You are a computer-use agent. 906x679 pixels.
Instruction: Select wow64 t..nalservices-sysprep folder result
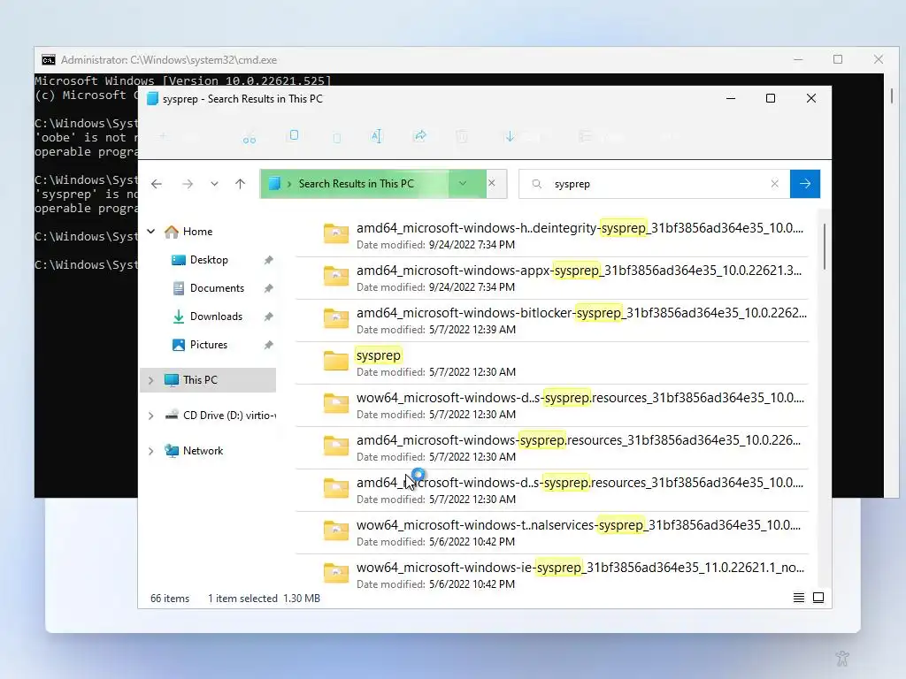551,533
